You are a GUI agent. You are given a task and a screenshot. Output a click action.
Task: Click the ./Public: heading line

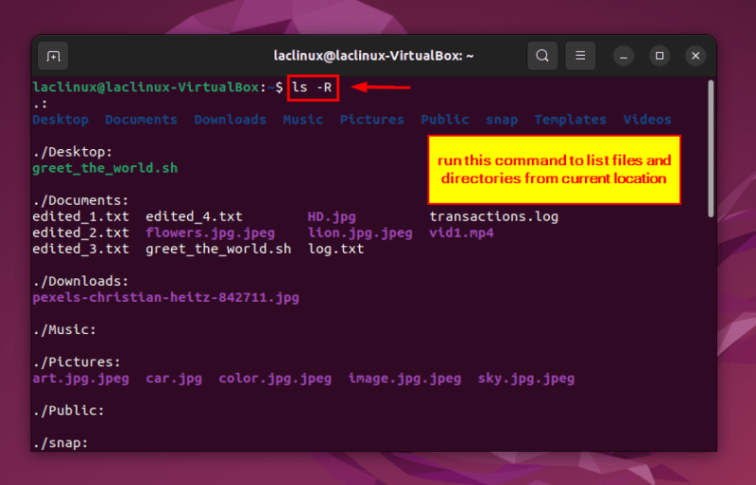click(x=68, y=410)
